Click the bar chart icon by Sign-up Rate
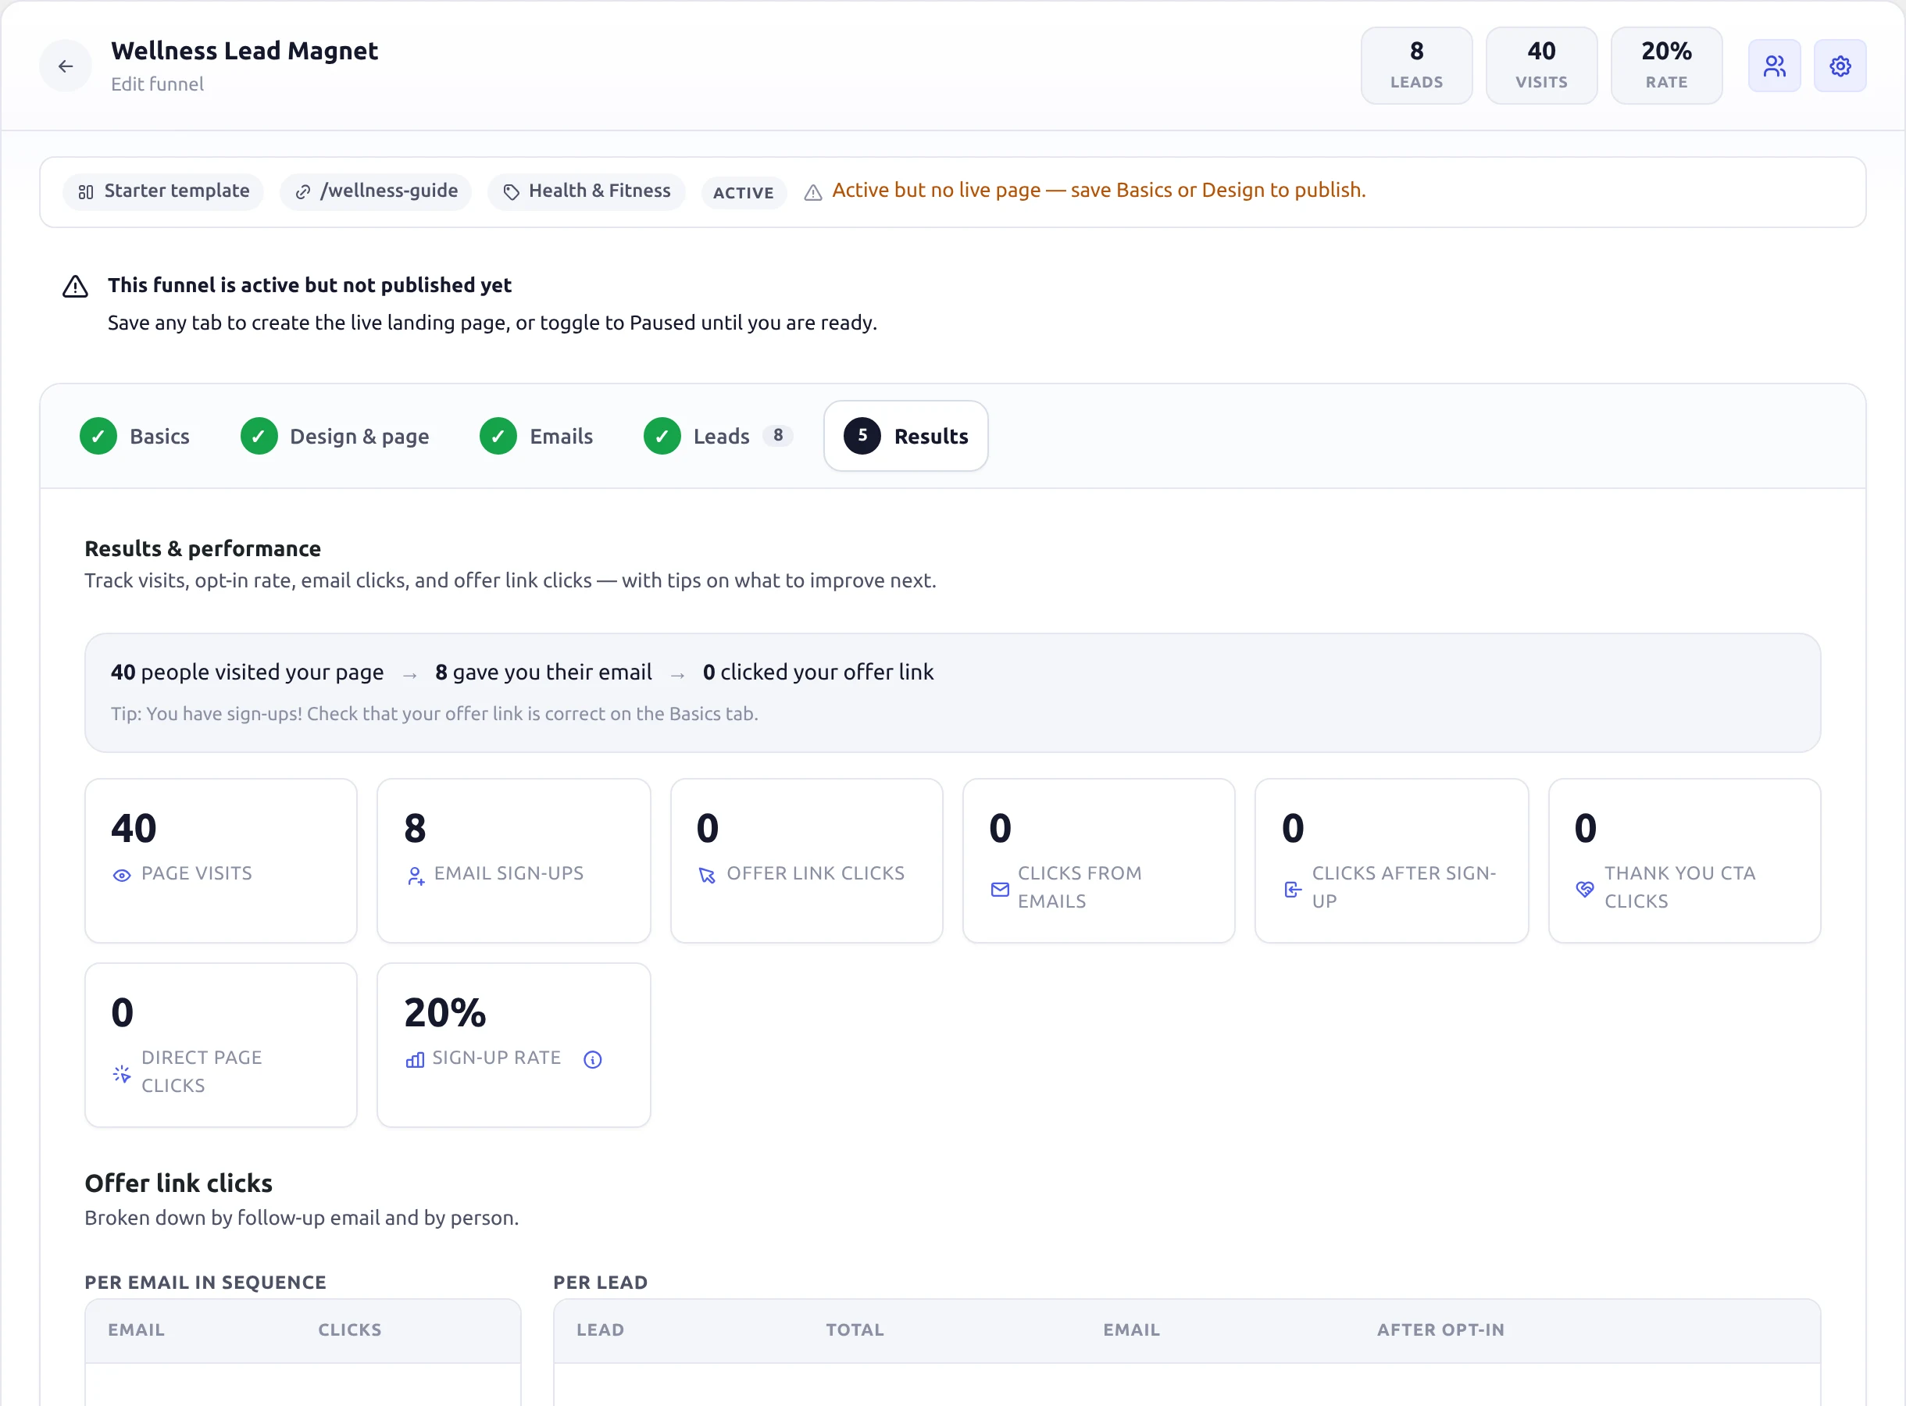 point(414,1060)
